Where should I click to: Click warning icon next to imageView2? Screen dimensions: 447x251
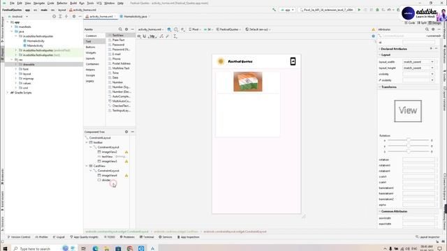tap(126, 152)
